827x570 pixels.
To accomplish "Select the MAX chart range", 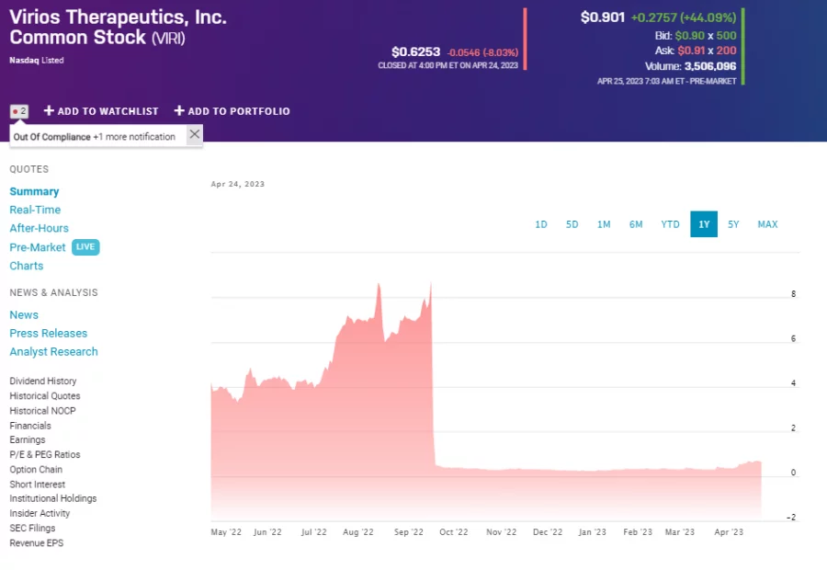I will point(767,224).
